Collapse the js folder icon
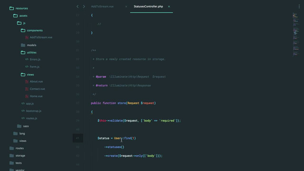This screenshot has width=304, height=171. [19, 23]
